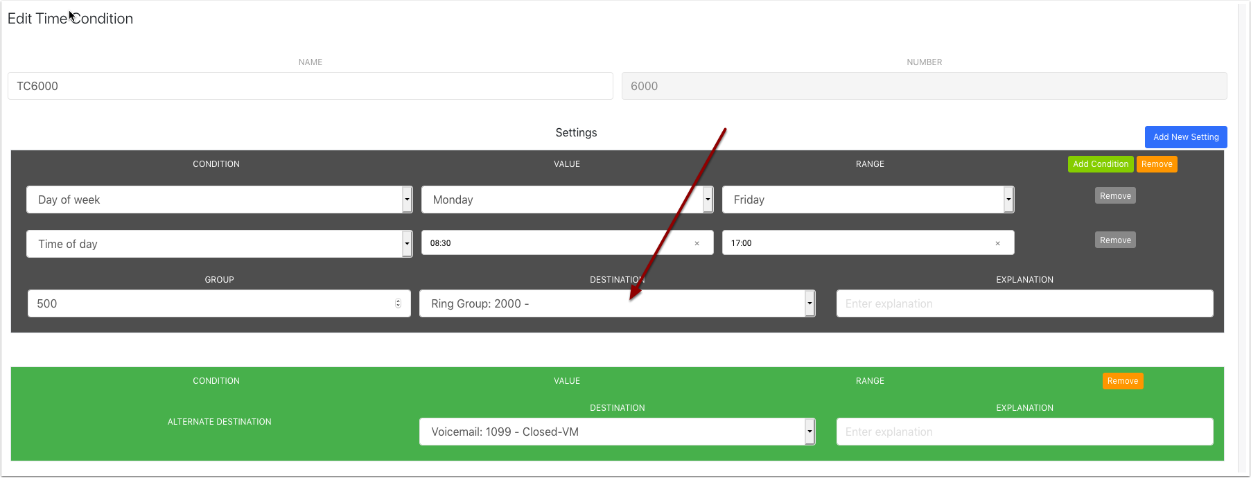Click the alternate destination explanation field
The height and width of the screenshot is (478, 1251).
point(1024,432)
